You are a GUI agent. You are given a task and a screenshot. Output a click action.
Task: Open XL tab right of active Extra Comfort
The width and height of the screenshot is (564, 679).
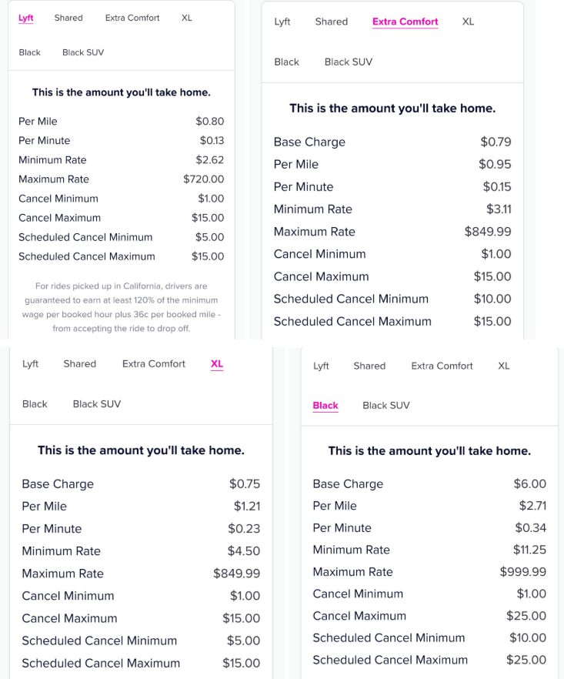(x=468, y=22)
